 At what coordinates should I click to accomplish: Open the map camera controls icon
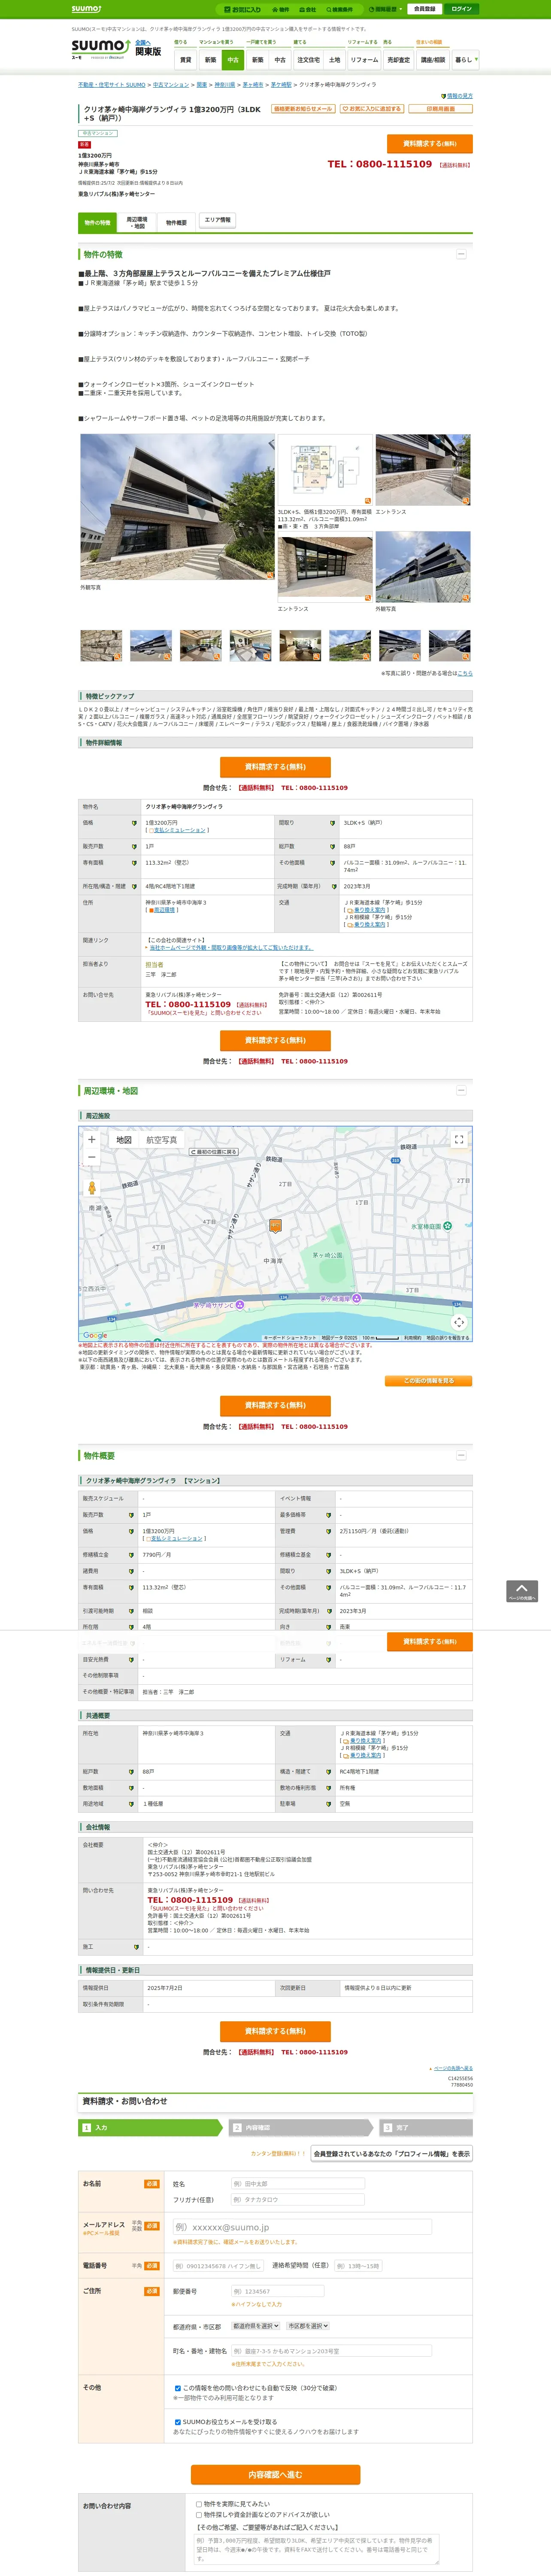click(x=459, y=1322)
